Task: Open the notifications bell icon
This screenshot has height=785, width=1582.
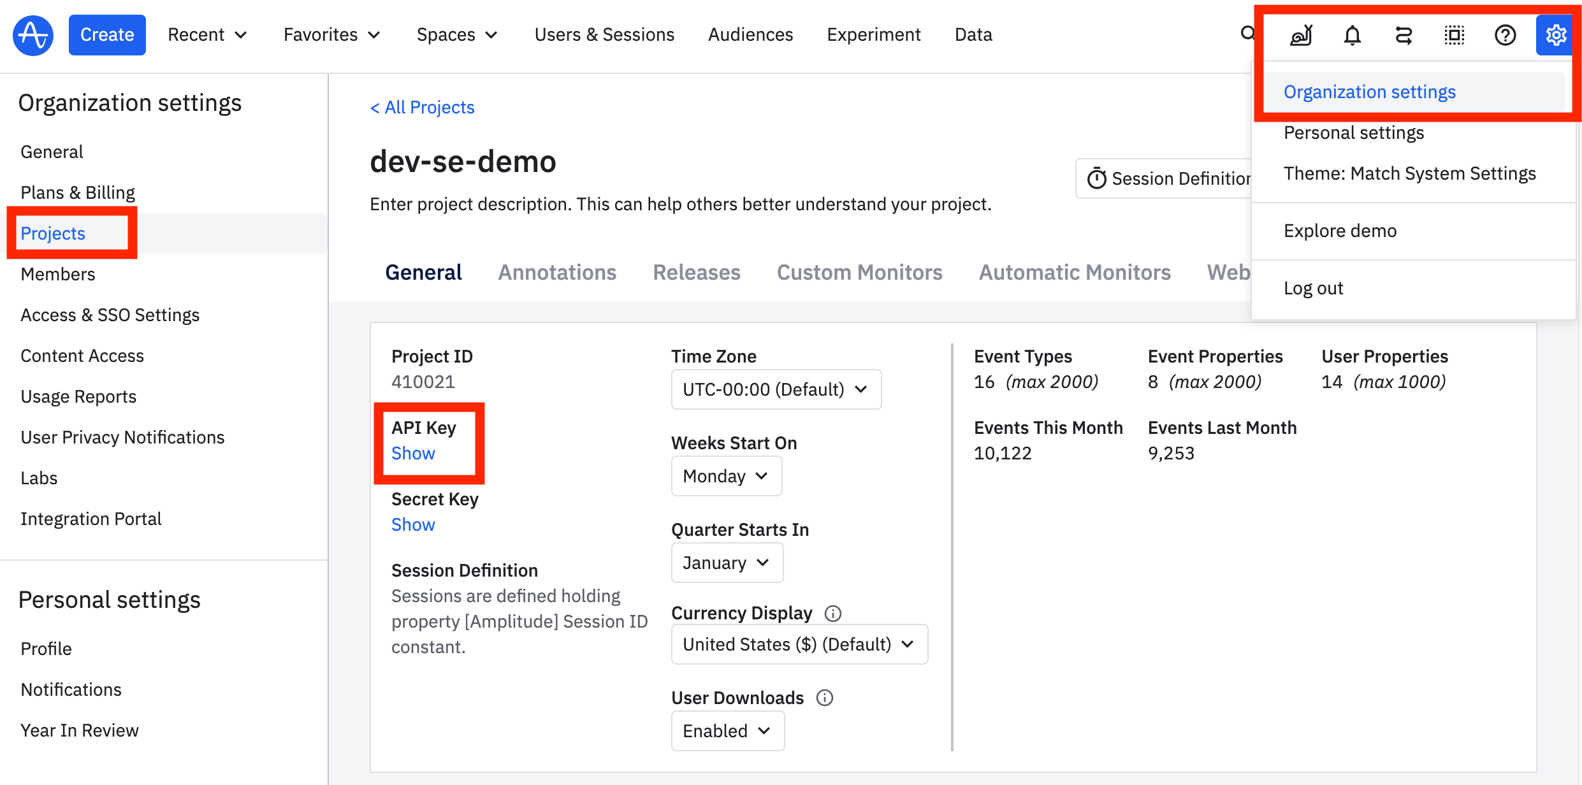Action: click(1353, 35)
